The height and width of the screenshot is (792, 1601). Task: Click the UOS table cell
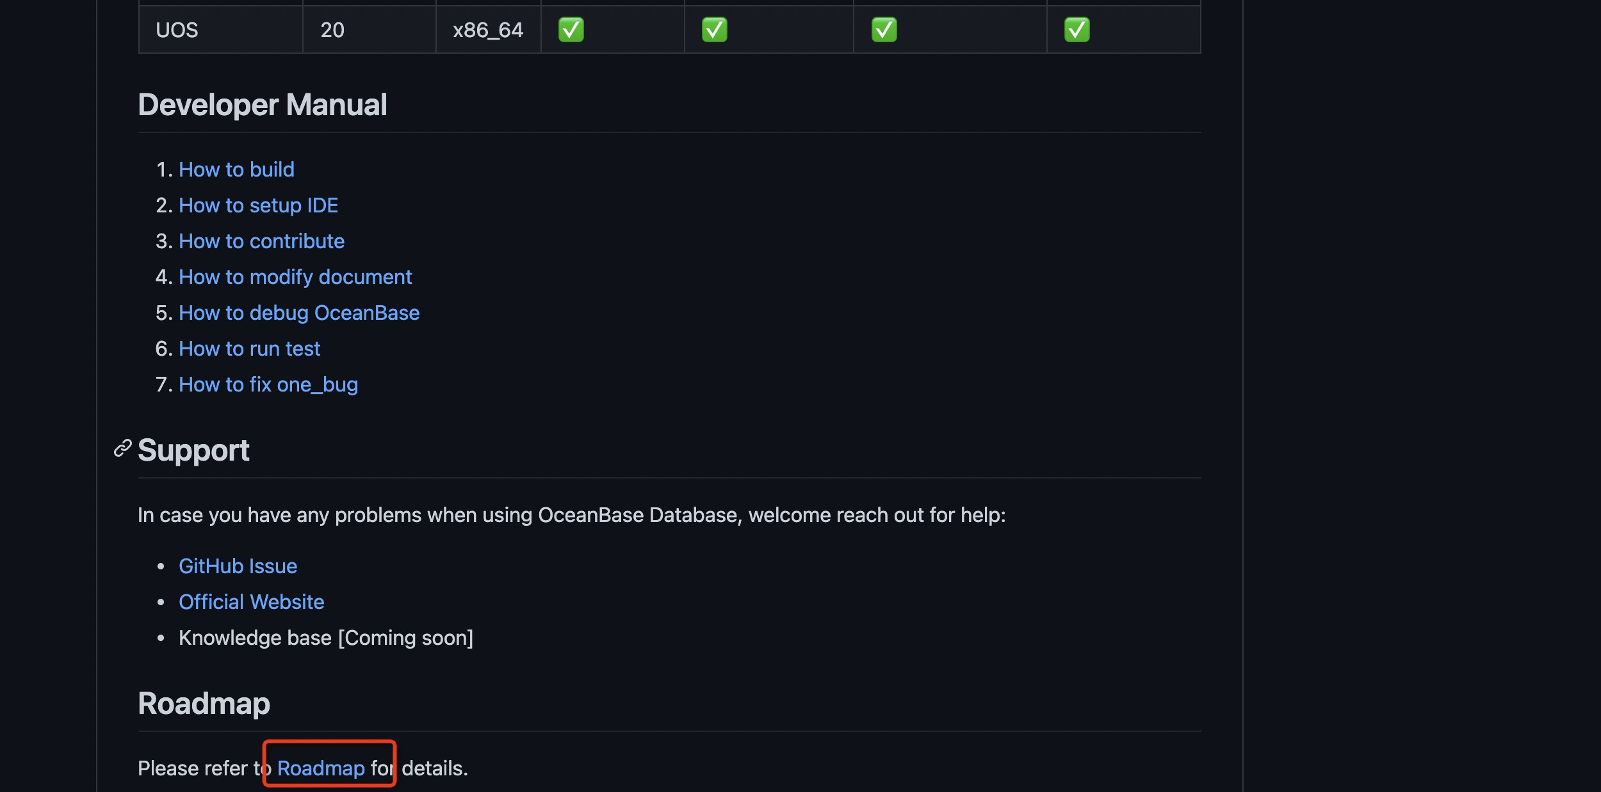coord(221,30)
